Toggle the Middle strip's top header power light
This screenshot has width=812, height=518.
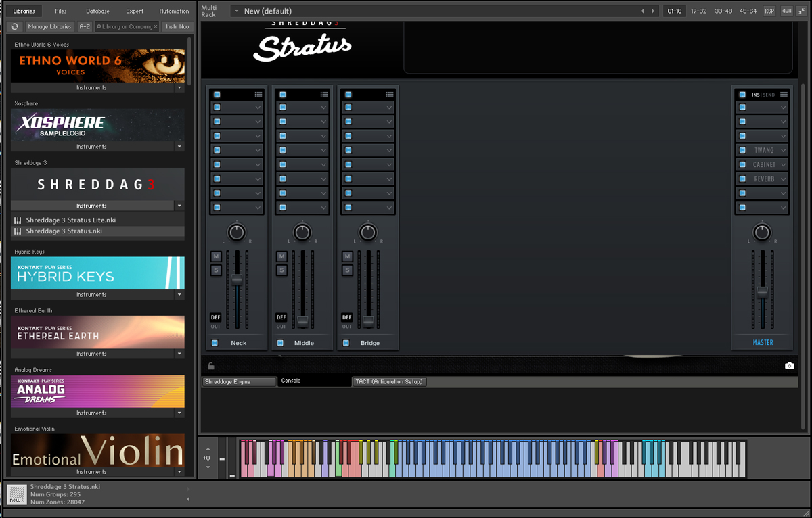[283, 95]
